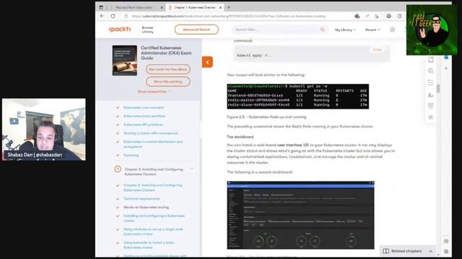The width and height of the screenshot is (462, 259).
Task: Open the Browse Library menu
Action: [x=147, y=29]
